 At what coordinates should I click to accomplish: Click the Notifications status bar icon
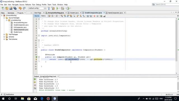click(4, 94)
